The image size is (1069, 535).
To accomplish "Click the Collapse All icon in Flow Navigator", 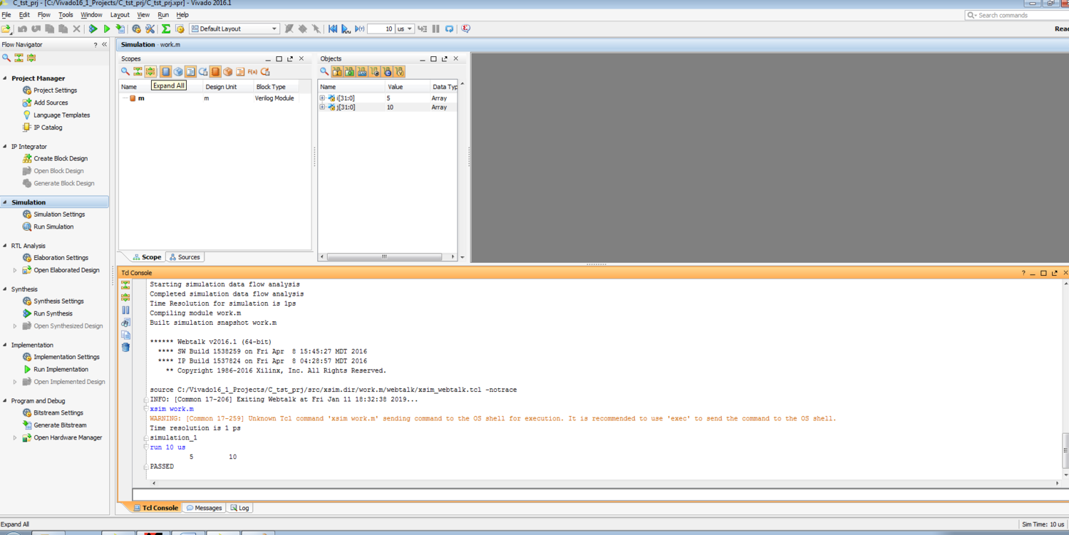I will (x=19, y=58).
